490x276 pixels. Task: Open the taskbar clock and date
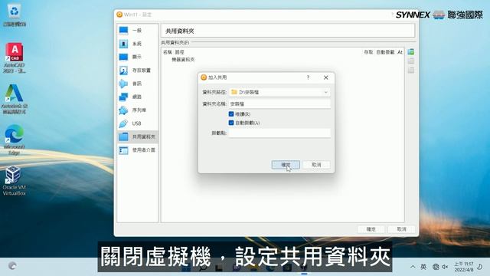(x=464, y=267)
